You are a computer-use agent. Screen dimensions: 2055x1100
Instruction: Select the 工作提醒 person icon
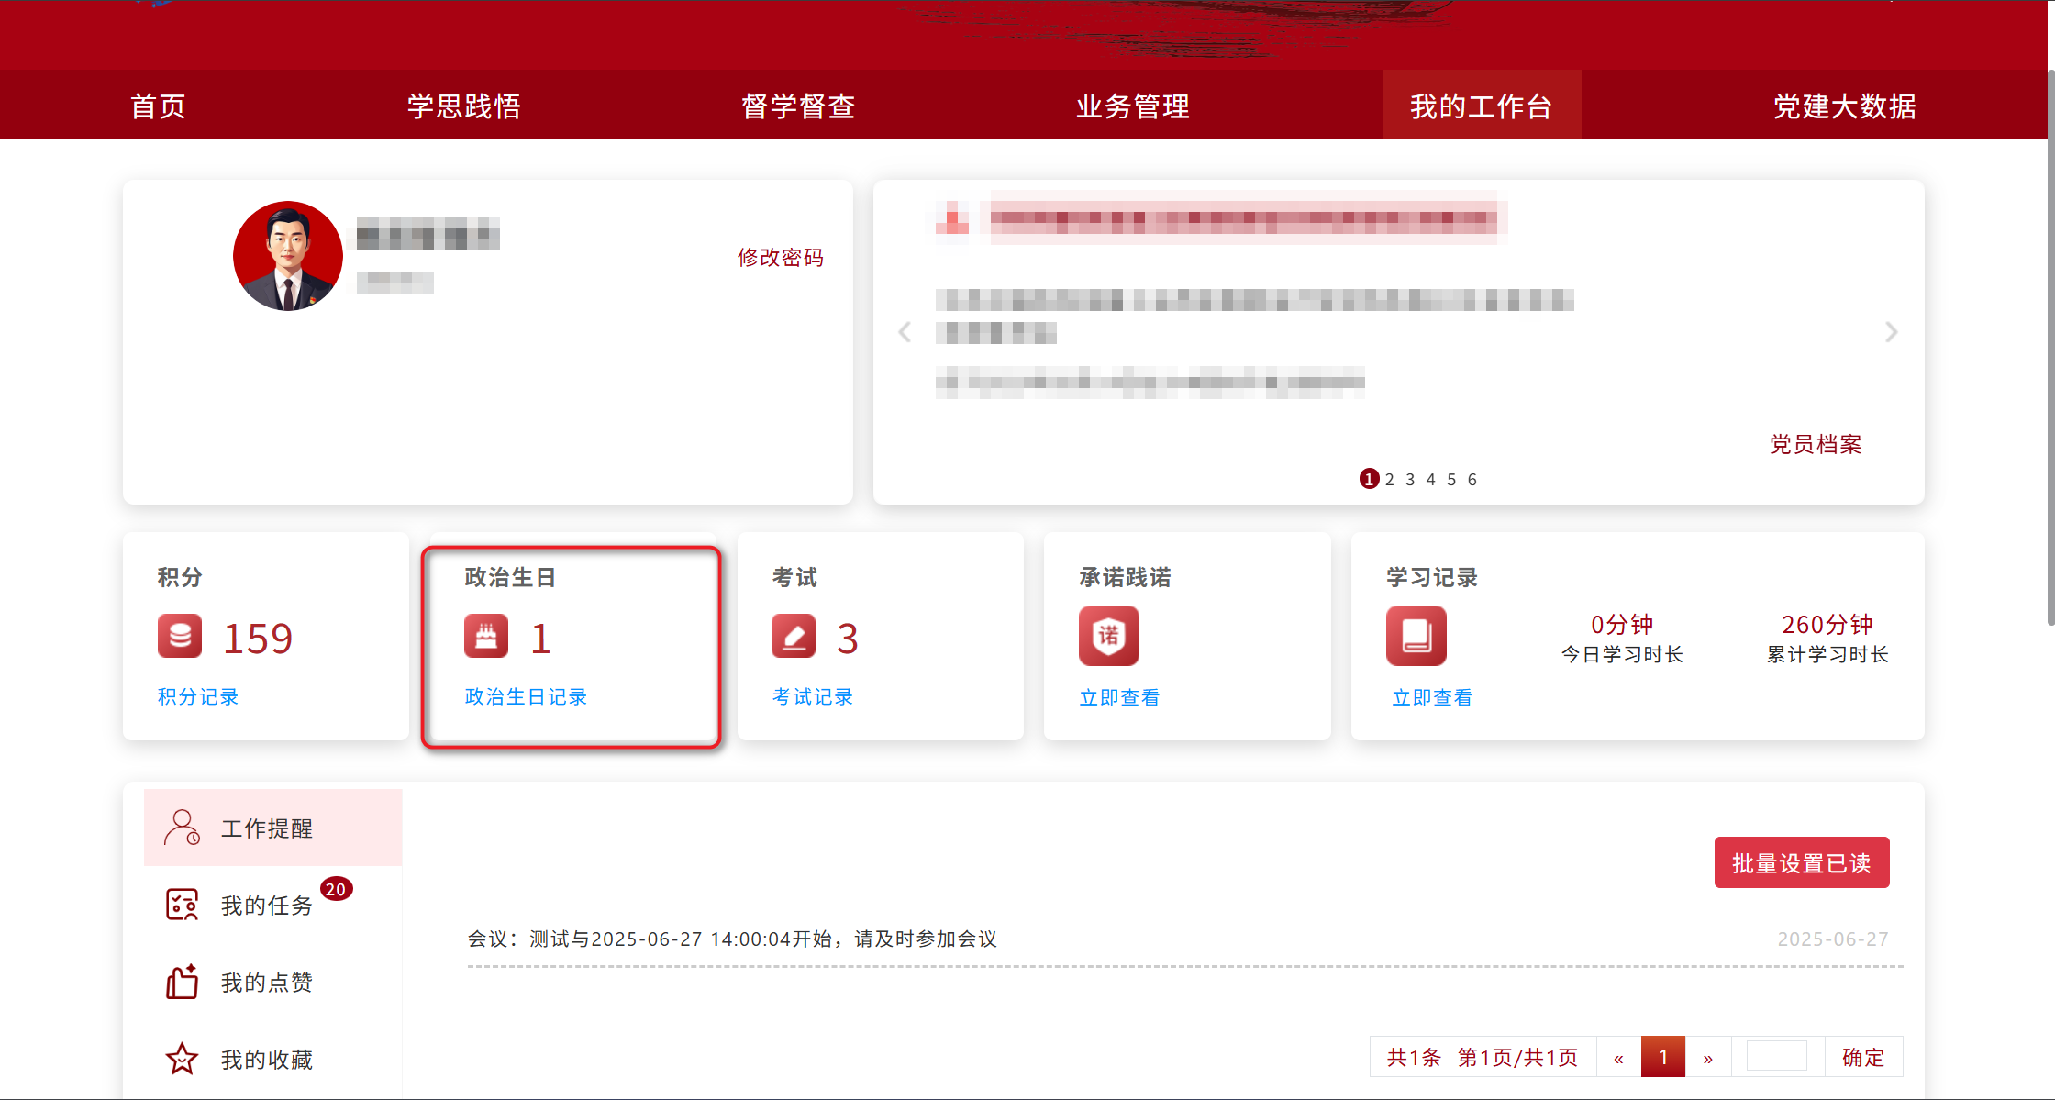point(182,827)
